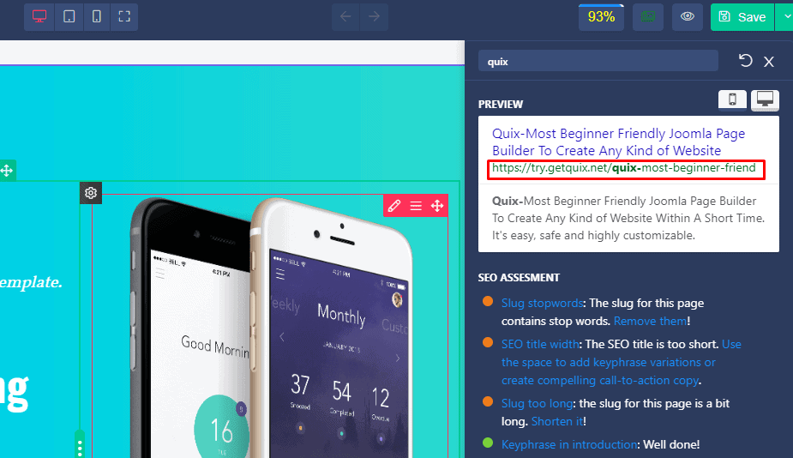Image resolution: width=793 pixels, height=458 pixels.
Task: Reset the SEO keyphrase with refresh icon
Action: point(746,61)
